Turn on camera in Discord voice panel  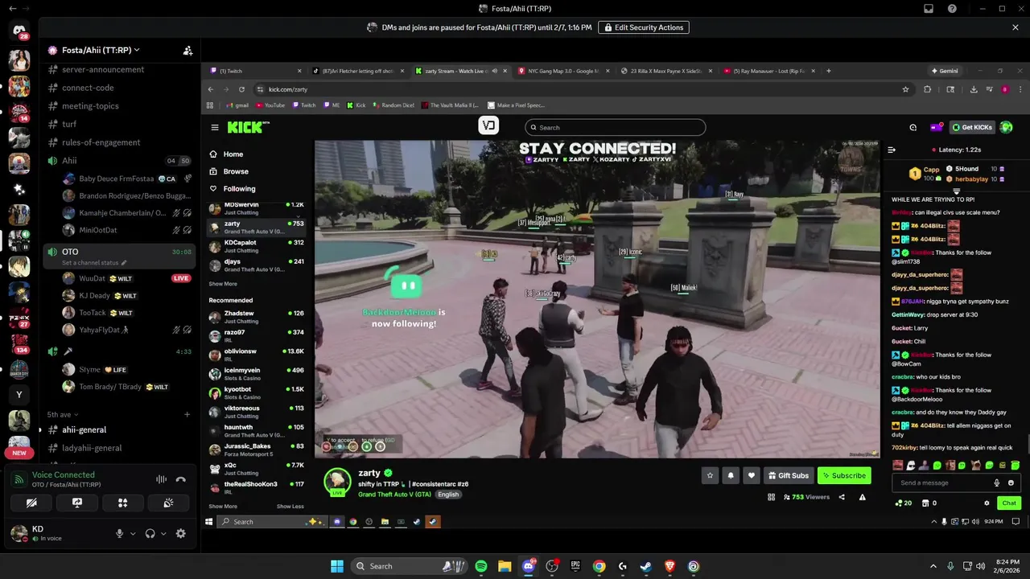pos(31,503)
